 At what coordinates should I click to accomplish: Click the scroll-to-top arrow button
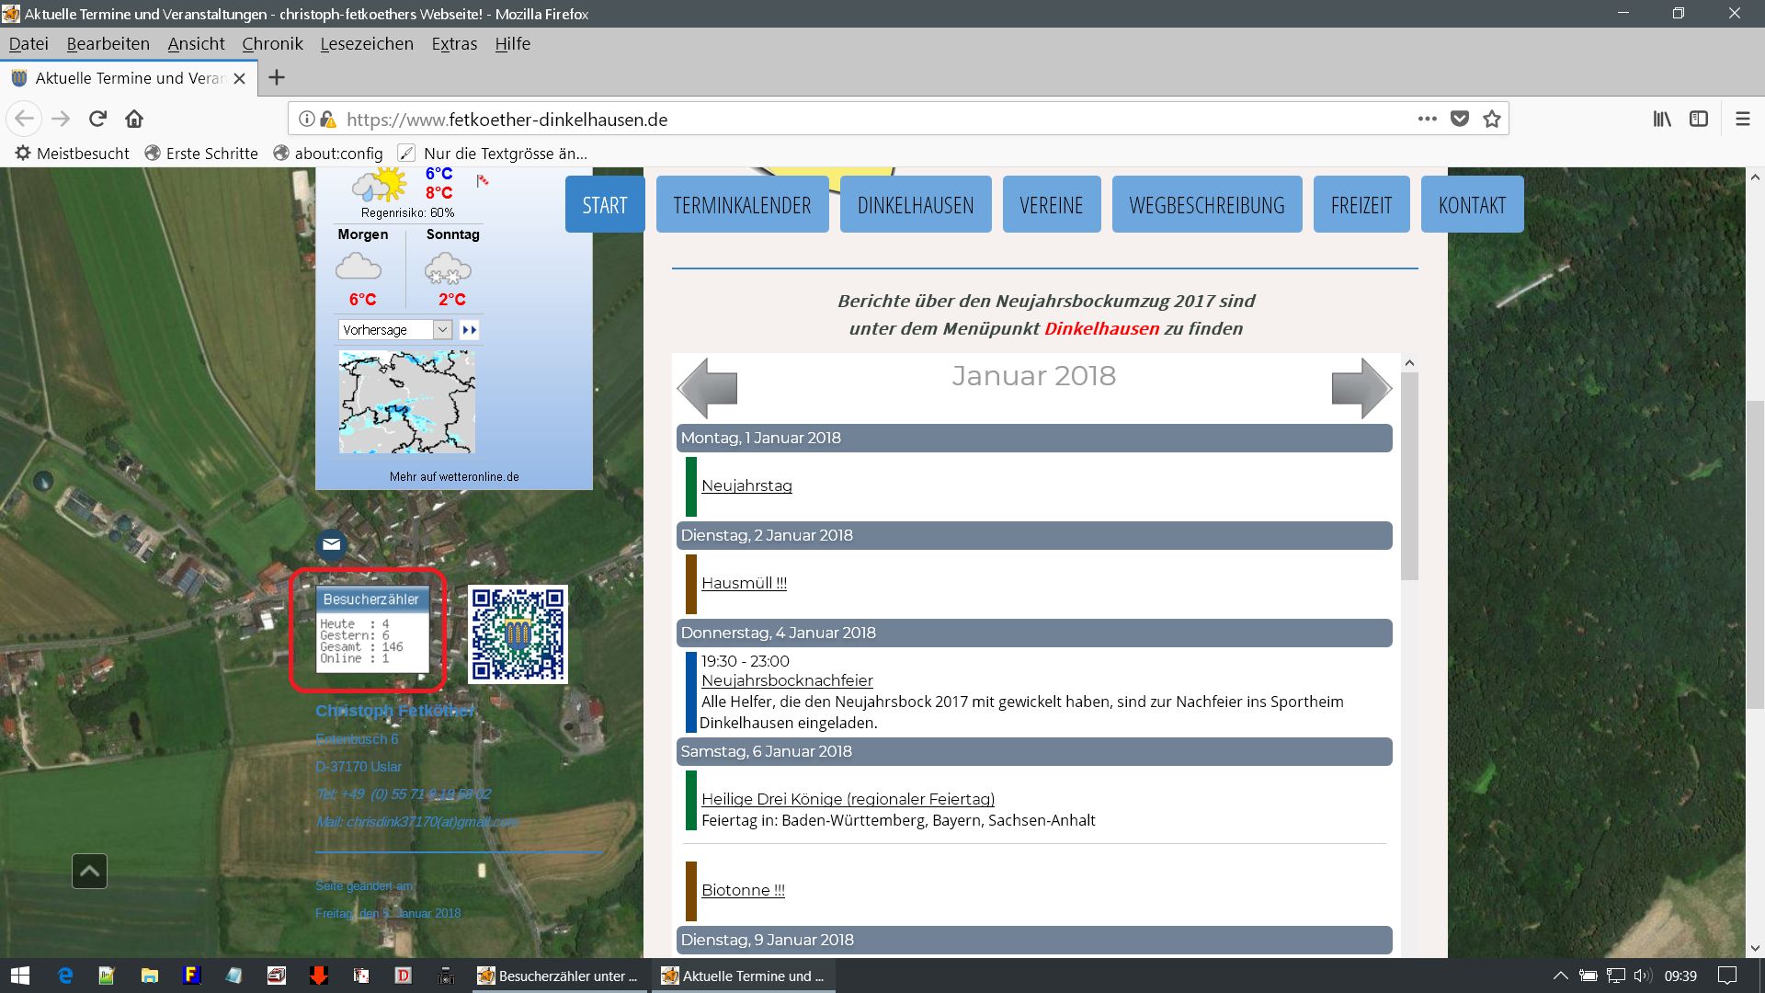coord(89,871)
